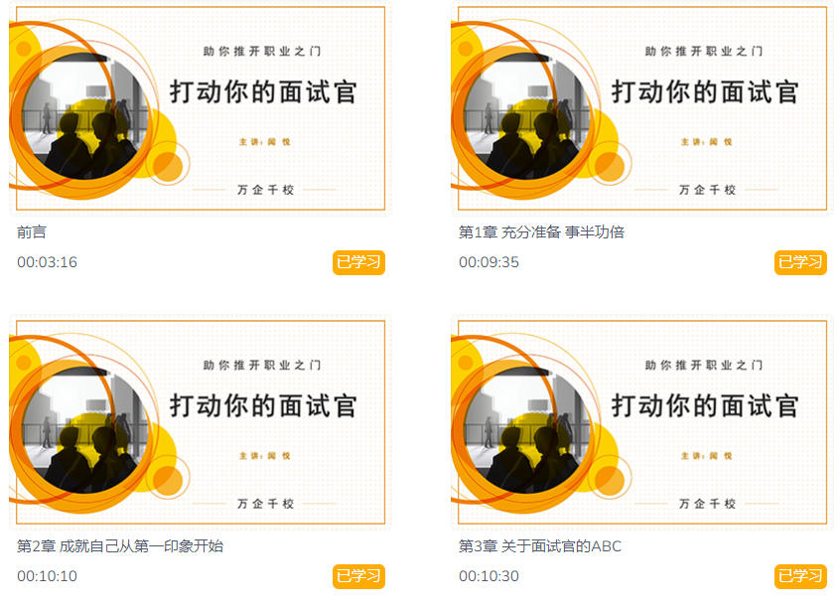Click 助你推开职业之门 text in 第3章 thumbnail
The width and height of the screenshot is (840, 608).
click(x=704, y=366)
